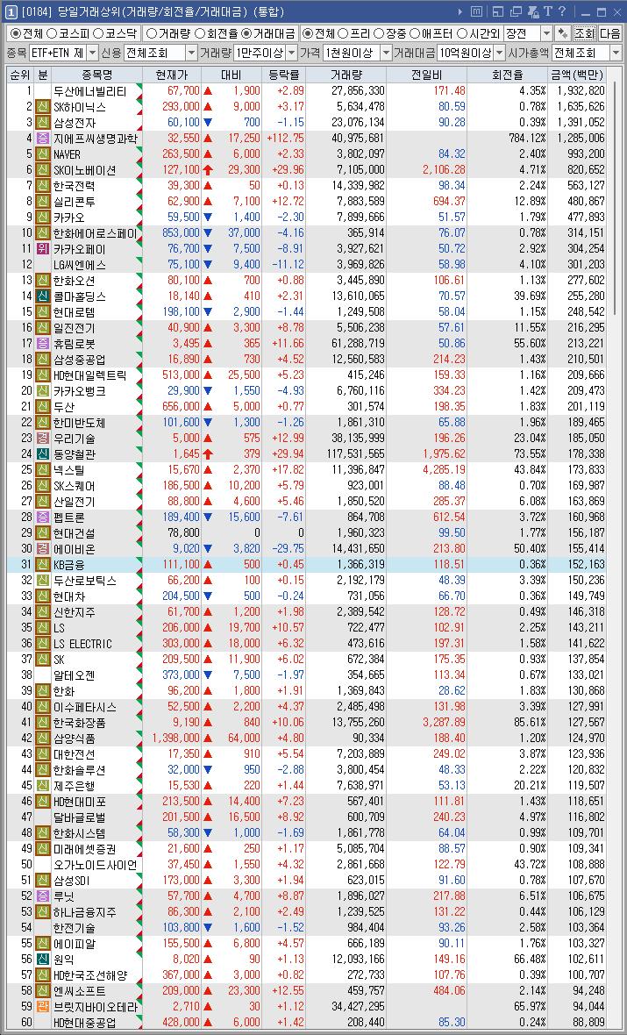Click the 대비 column header
The width and height of the screenshot is (627, 1035).
click(x=232, y=75)
